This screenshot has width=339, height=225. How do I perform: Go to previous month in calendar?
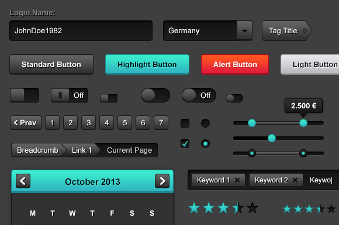tap(23, 181)
